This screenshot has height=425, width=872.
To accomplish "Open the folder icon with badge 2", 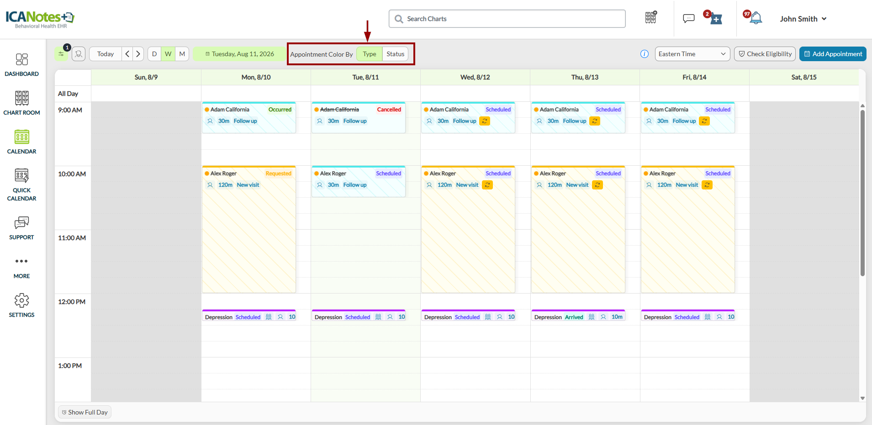I will [x=715, y=19].
